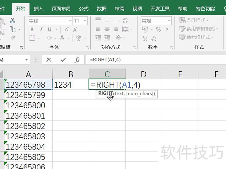Viewport: 226px width, 169px height.
Task: Click the cell borders icon
Action: [x=32, y=38]
